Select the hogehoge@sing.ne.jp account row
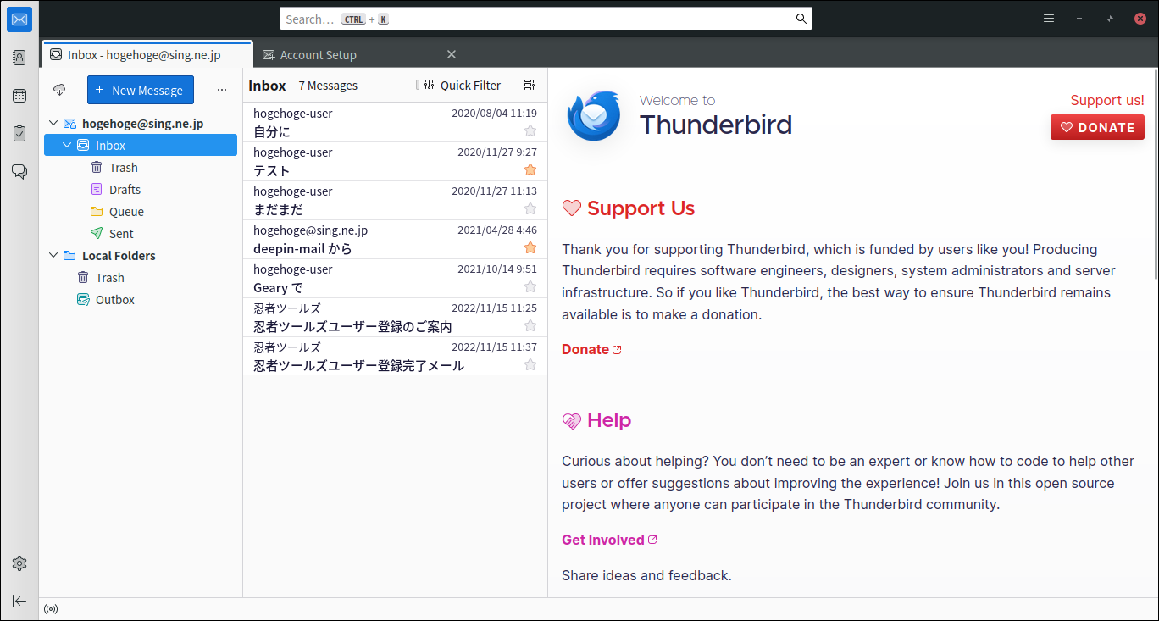 (x=141, y=124)
